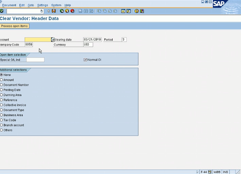The width and height of the screenshot is (241, 174).
Task: Click the vxl09 server name in status bar
Action: 217,172
